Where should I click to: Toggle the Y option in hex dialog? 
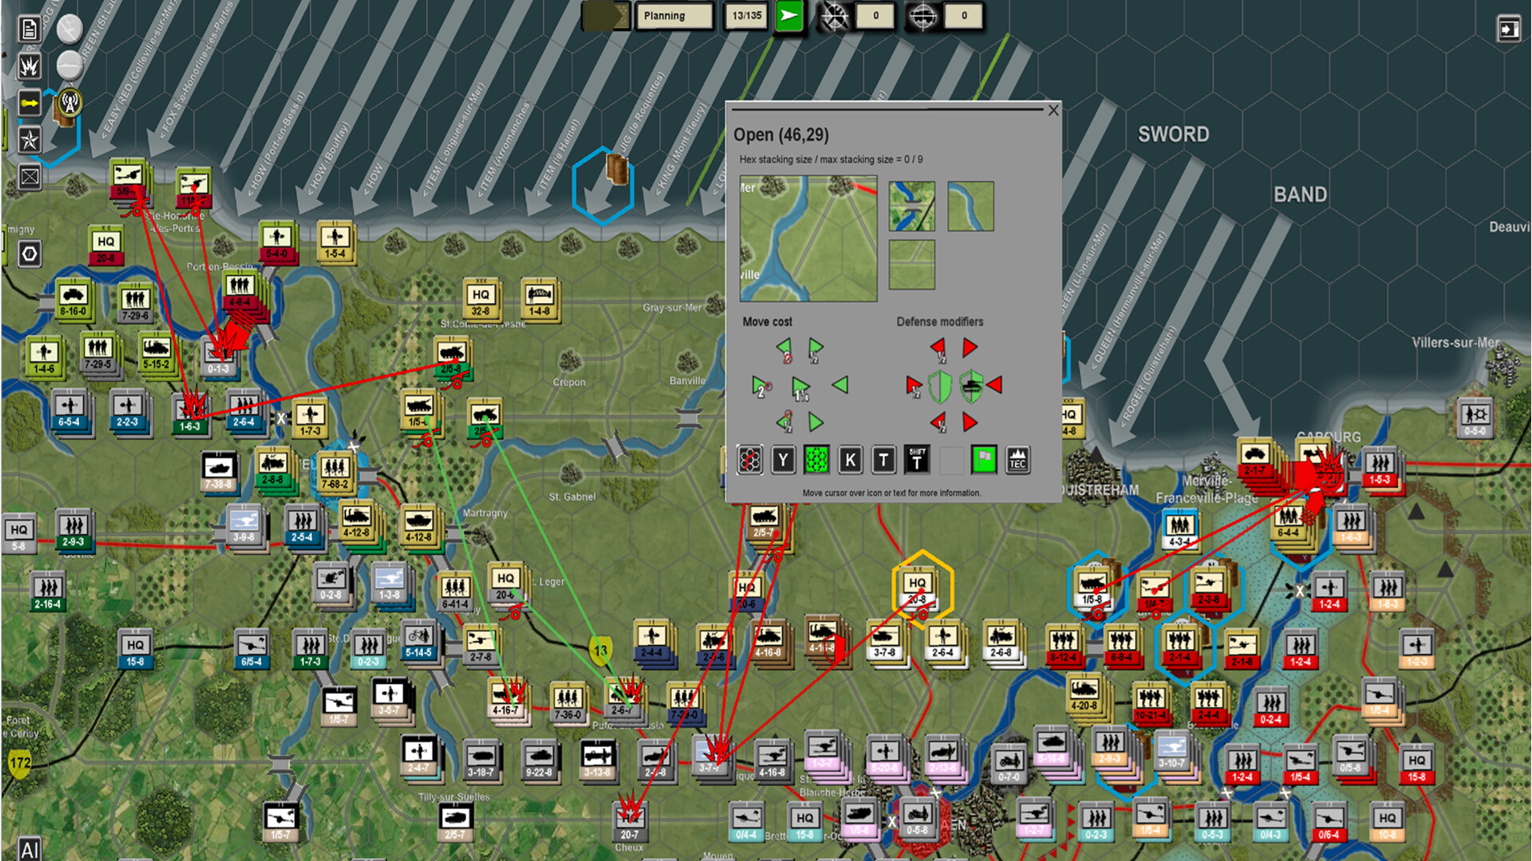tap(783, 460)
